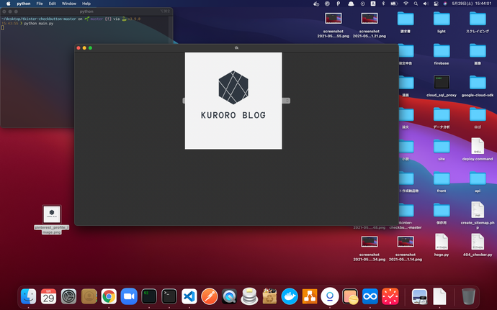This screenshot has height=310, width=497.
Task: Open the Trash in the Dock
Action: pyautogui.click(x=468, y=296)
